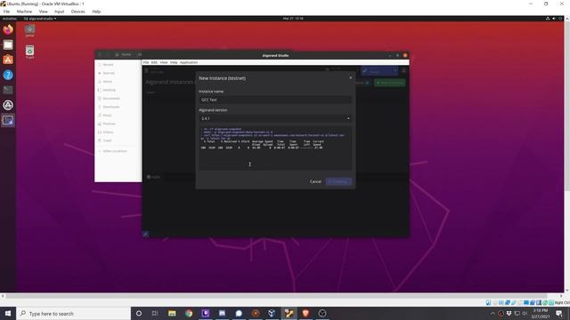Open Firefox from the Ubuntu dock

click(8, 29)
